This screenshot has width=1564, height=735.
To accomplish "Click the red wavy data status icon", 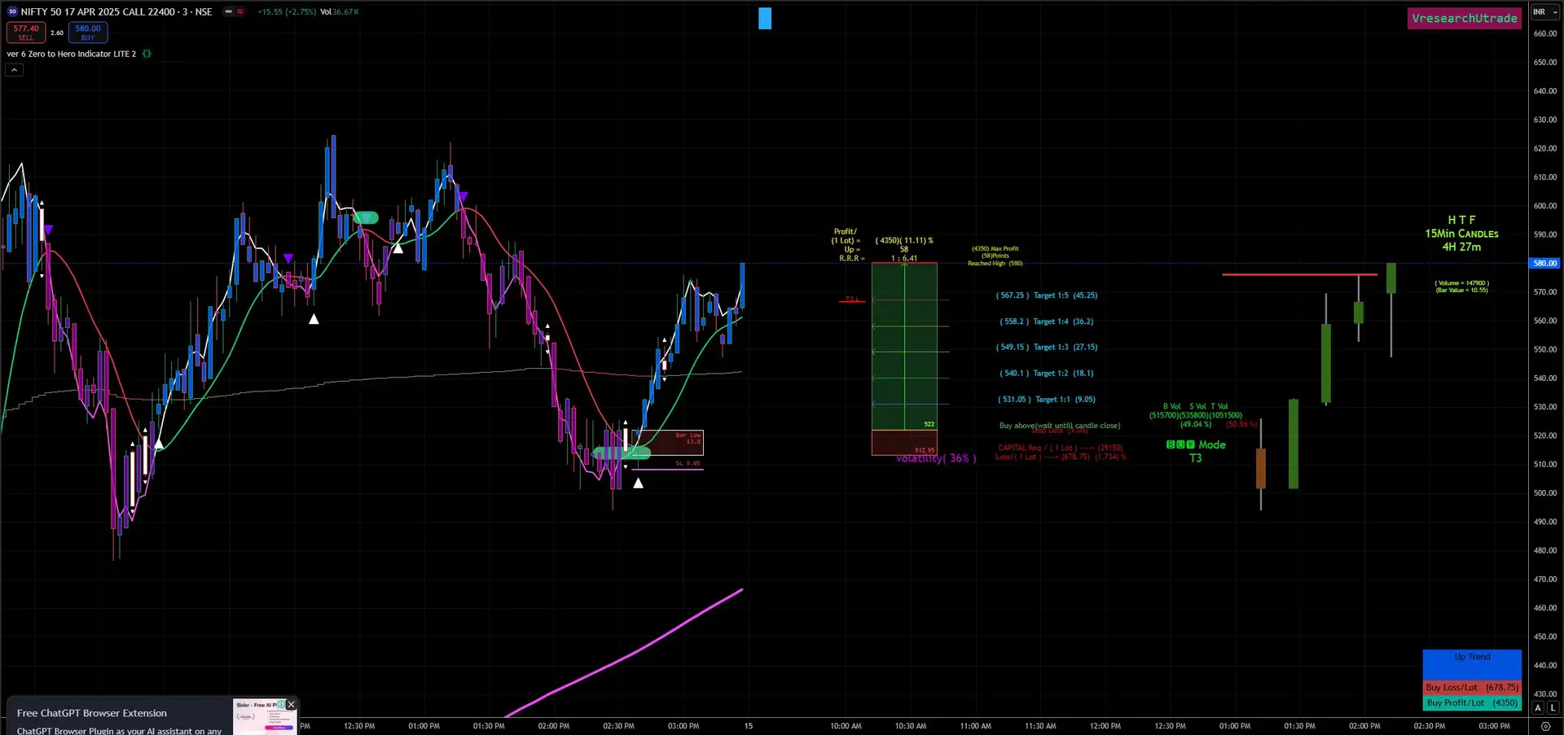I will (x=240, y=12).
